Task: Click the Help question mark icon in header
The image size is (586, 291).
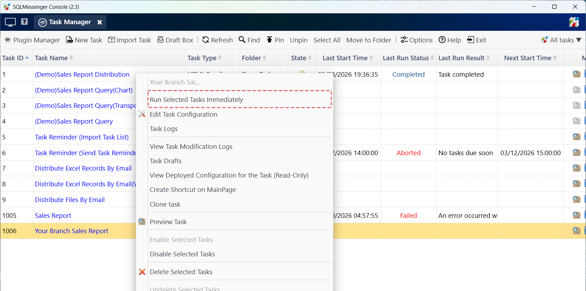Action: pyautogui.click(x=24, y=22)
